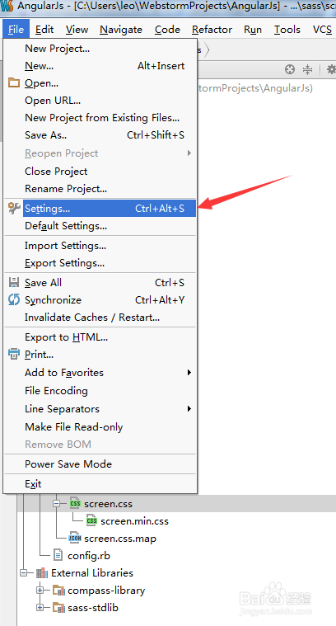Collapse the External Libraries node

point(24,573)
